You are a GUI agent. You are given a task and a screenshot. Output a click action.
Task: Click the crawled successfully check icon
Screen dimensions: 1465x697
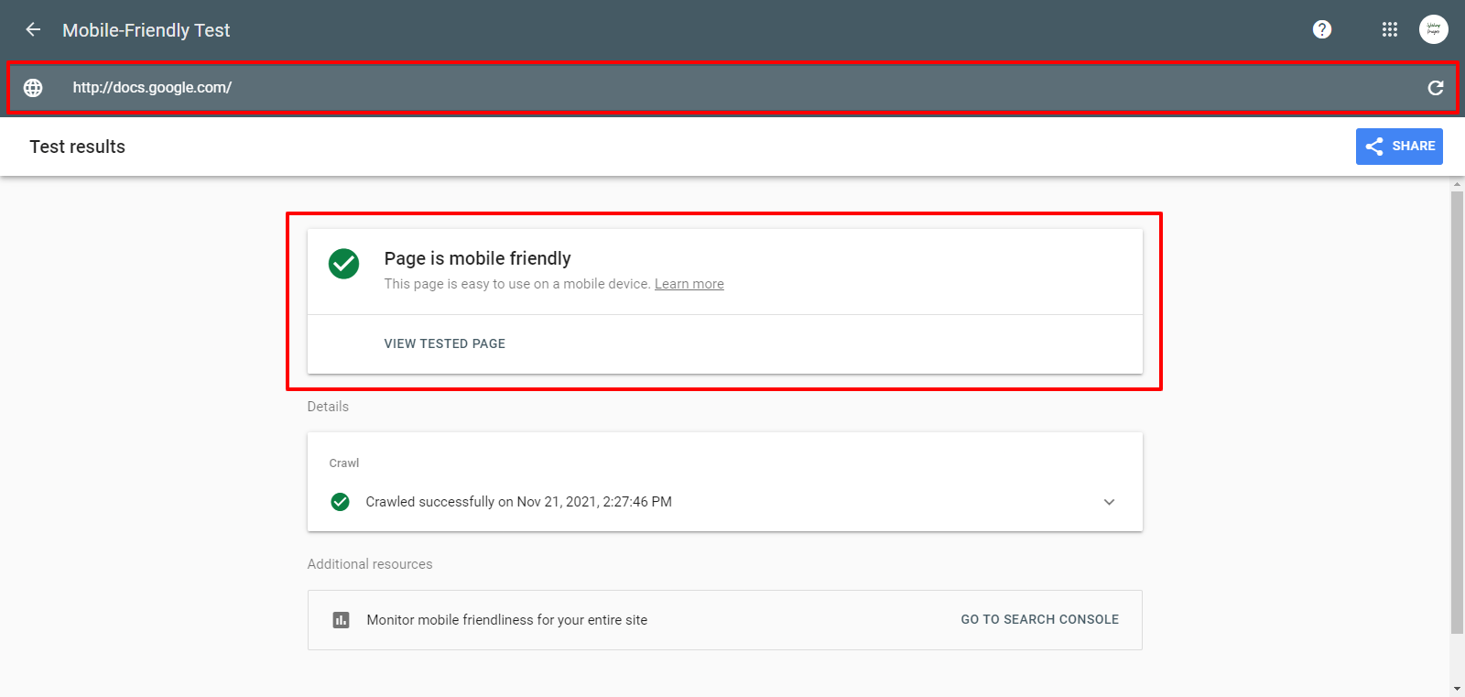(340, 502)
